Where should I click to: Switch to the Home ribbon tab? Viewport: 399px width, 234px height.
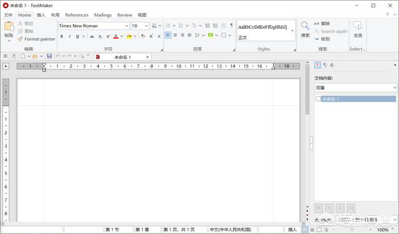point(25,15)
